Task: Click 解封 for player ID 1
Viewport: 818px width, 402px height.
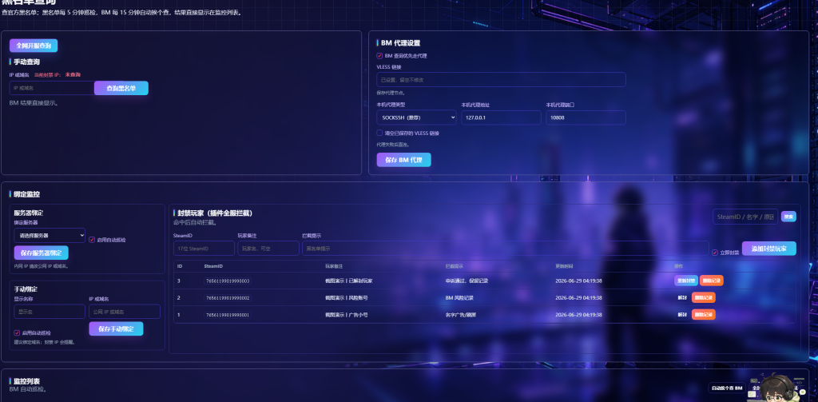Action: [682, 315]
